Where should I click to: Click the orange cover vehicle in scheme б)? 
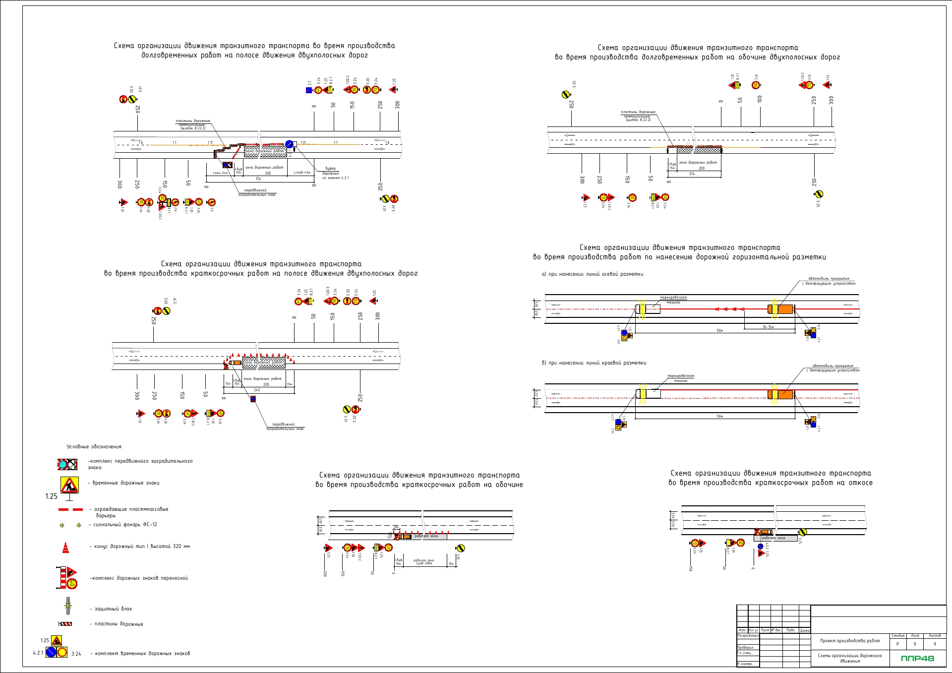point(781,394)
